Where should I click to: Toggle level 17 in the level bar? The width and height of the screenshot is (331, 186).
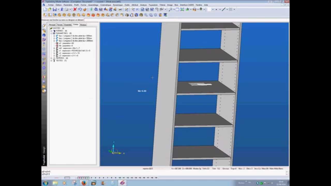148,178
